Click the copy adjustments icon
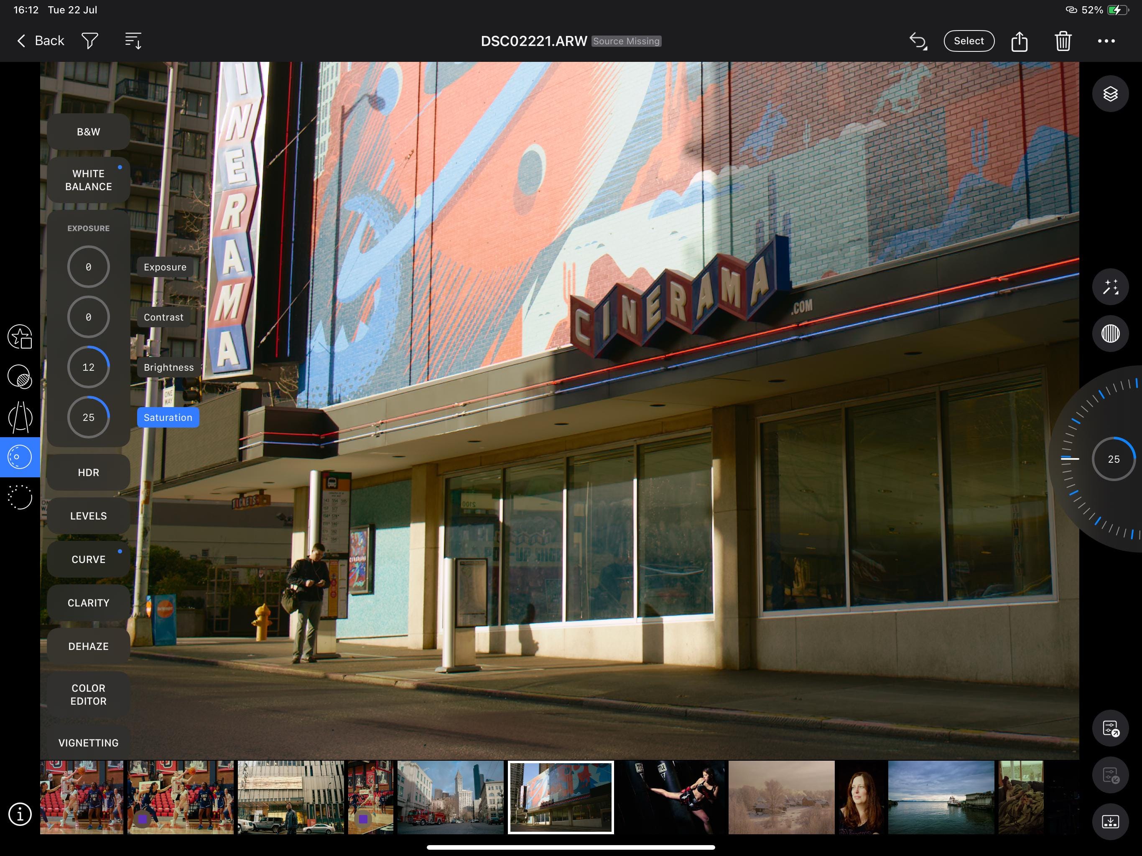 [1110, 729]
